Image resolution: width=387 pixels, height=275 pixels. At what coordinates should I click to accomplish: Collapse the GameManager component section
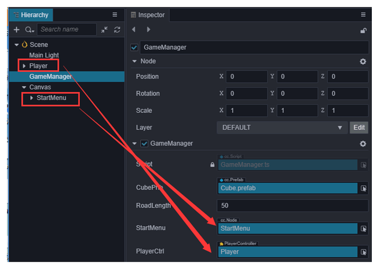135,144
